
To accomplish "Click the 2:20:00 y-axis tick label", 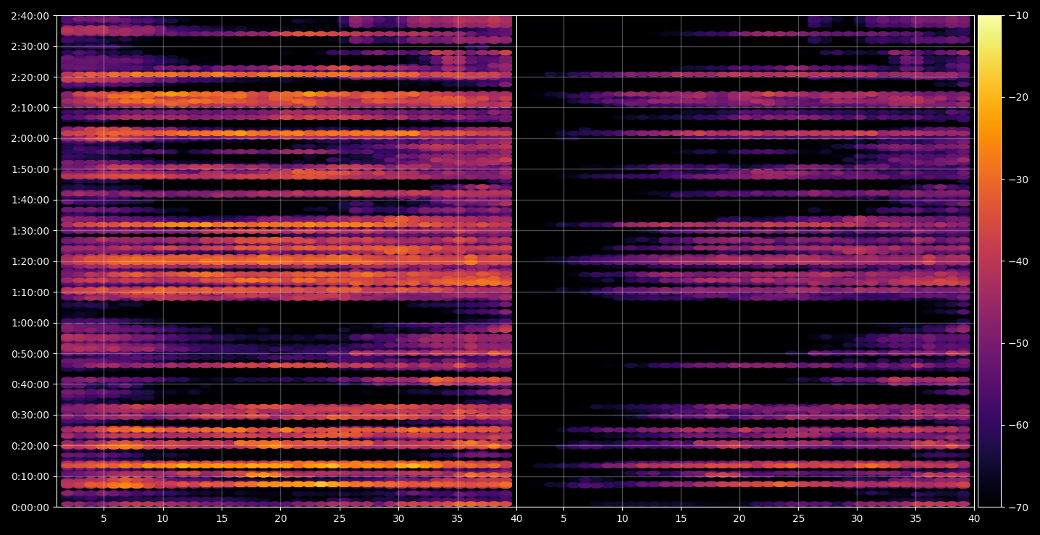I will point(30,77).
